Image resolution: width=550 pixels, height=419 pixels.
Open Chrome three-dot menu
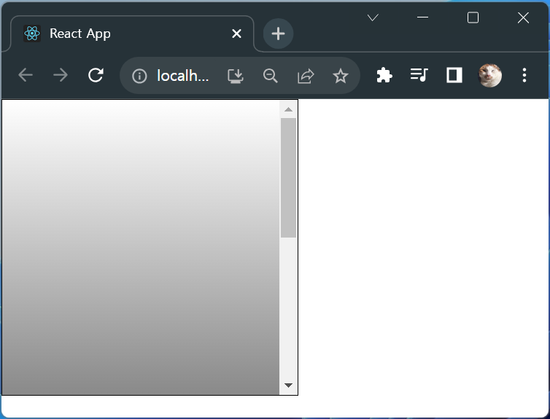click(x=524, y=75)
